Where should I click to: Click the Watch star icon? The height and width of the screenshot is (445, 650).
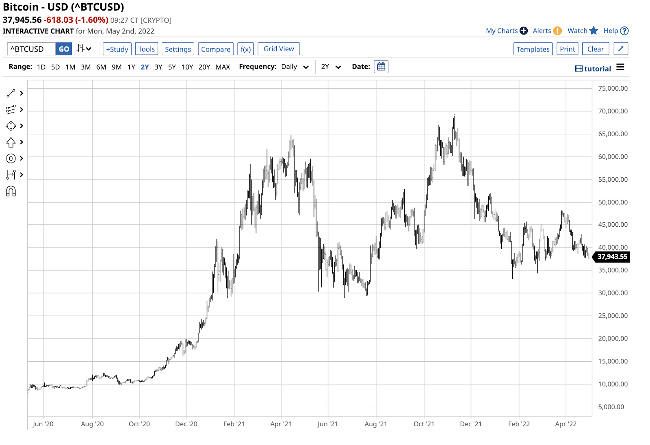[x=594, y=30]
